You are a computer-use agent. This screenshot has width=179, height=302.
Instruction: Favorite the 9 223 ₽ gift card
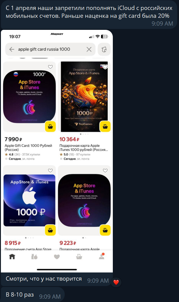click(x=105, y=171)
